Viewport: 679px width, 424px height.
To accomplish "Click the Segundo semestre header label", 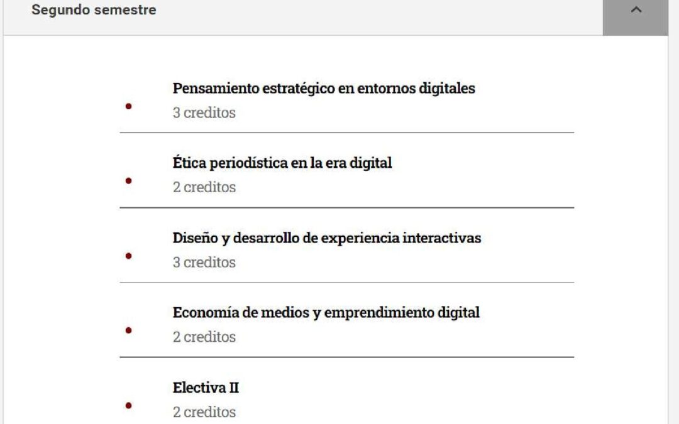I will point(94,11).
